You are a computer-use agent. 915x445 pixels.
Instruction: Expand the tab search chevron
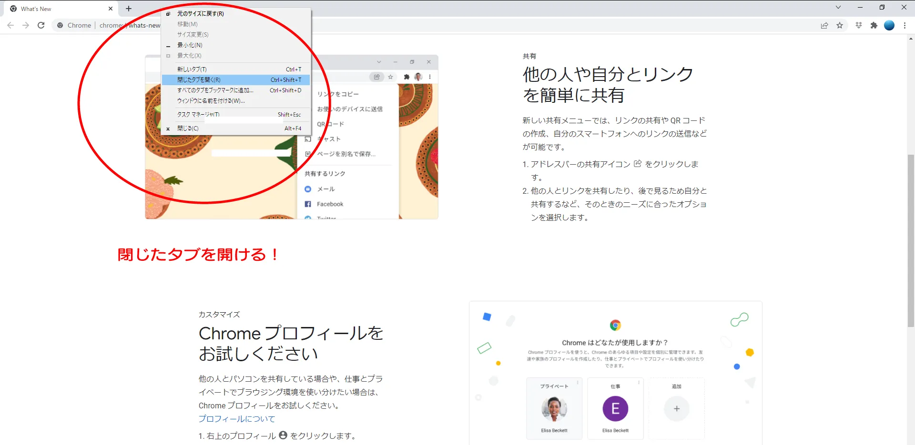[x=838, y=7]
